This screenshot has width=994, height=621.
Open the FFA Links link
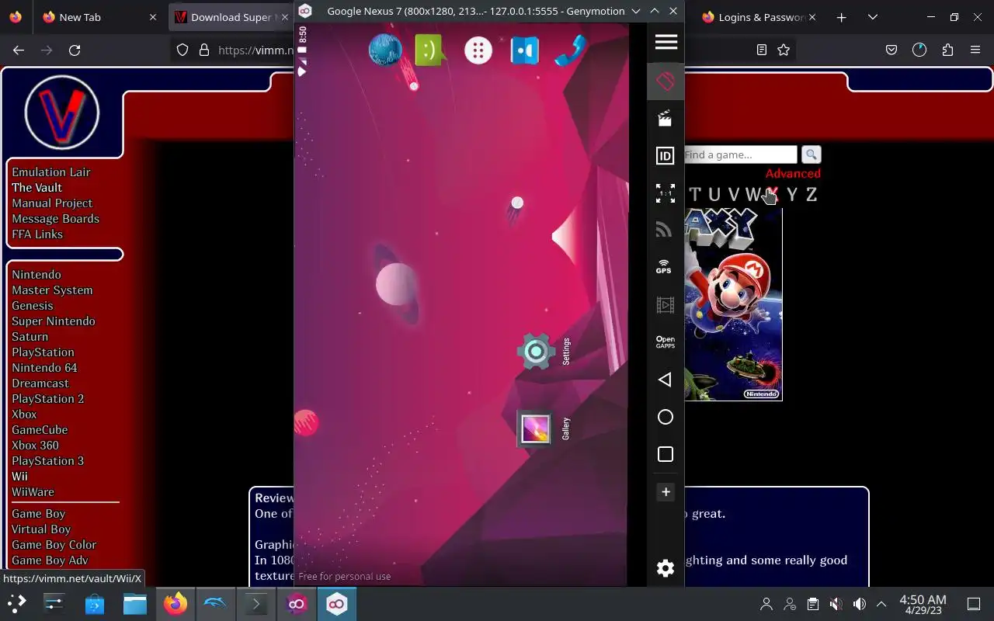(37, 234)
